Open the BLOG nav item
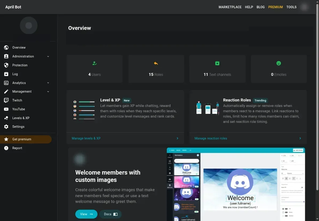 pos(261,7)
